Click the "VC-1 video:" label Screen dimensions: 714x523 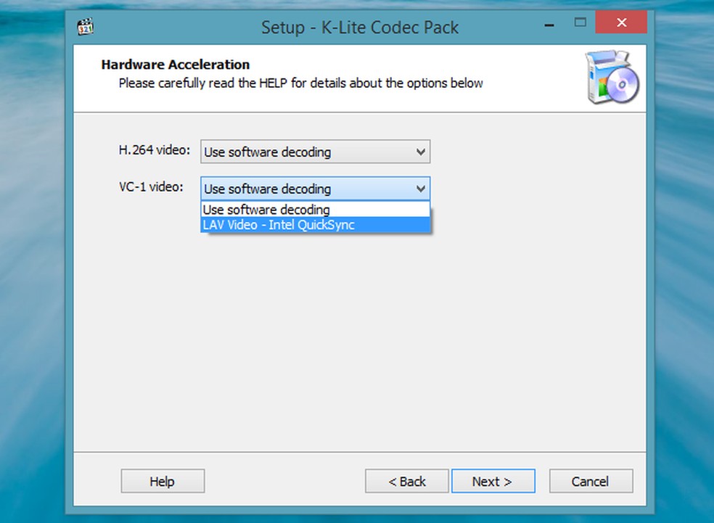click(x=151, y=186)
